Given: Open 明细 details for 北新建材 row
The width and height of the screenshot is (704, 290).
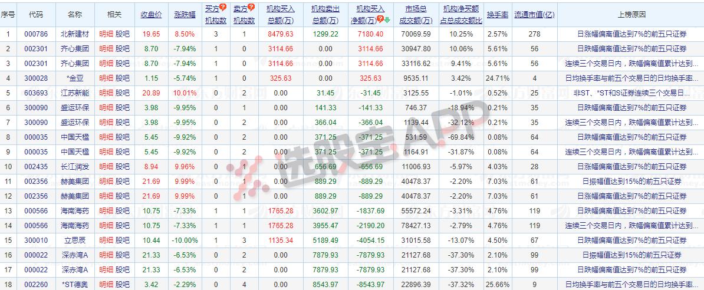Looking at the screenshot, I should [x=106, y=34].
